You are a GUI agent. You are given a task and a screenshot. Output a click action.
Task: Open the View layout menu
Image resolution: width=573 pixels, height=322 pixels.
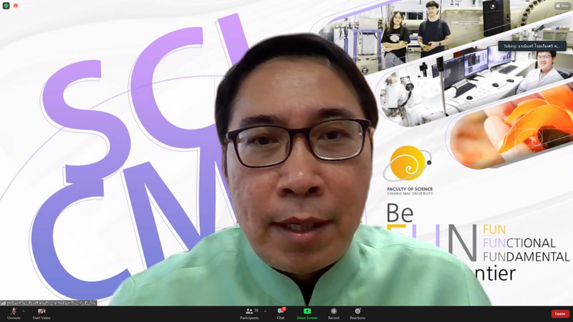click(x=561, y=6)
